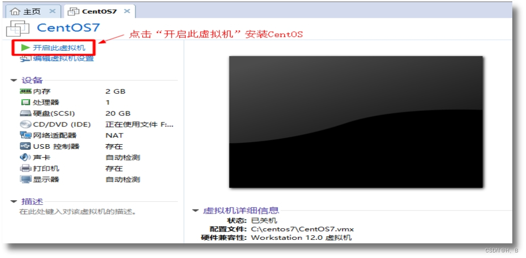Screen dimensions: 526x258
Task: Click the 显示器 display monitor icon
Action: pyautogui.click(x=25, y=180)
